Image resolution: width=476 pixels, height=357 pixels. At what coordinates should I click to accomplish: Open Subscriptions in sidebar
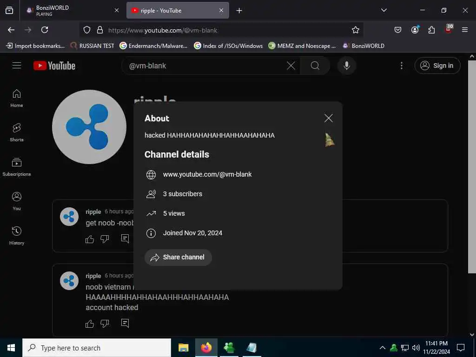17,167
